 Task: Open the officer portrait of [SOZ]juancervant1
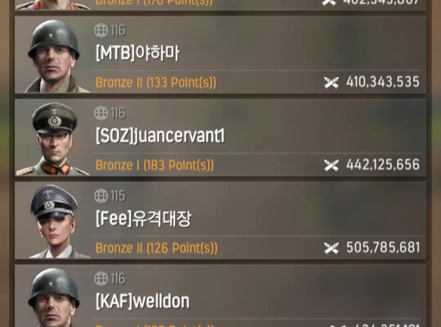pos(53,139)
